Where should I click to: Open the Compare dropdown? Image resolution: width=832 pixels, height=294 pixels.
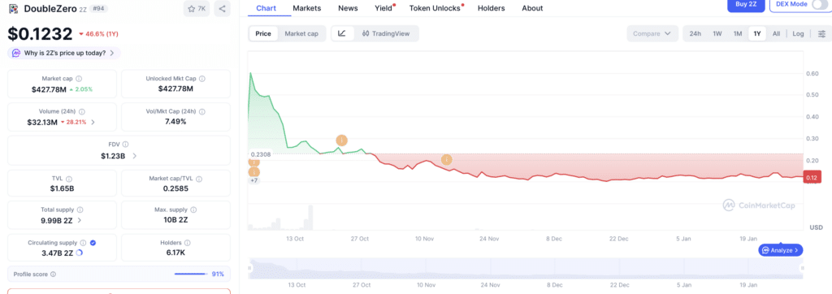coord(652,33)
